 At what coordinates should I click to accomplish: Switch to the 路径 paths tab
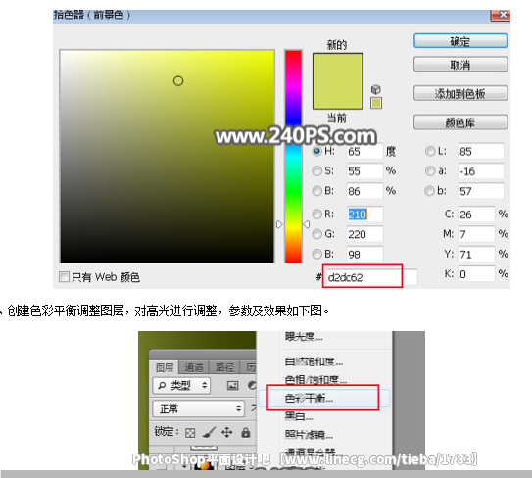[224, 367]
